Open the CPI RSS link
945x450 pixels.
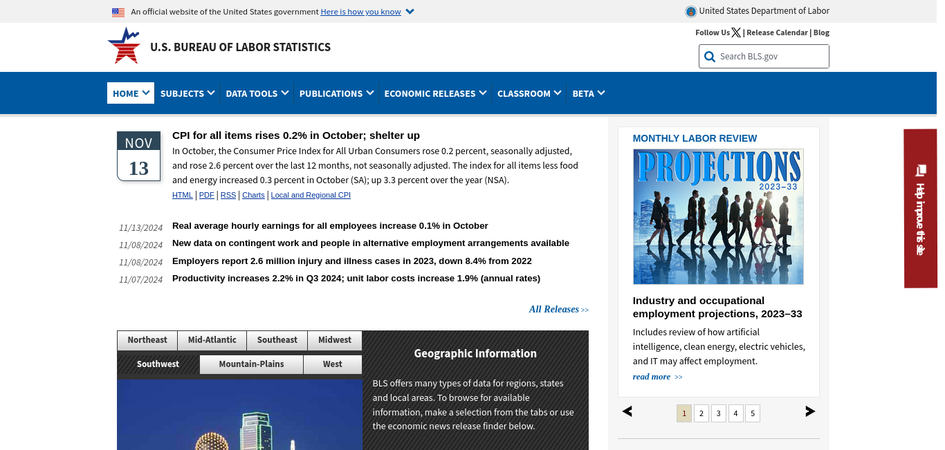click(228, 196)
